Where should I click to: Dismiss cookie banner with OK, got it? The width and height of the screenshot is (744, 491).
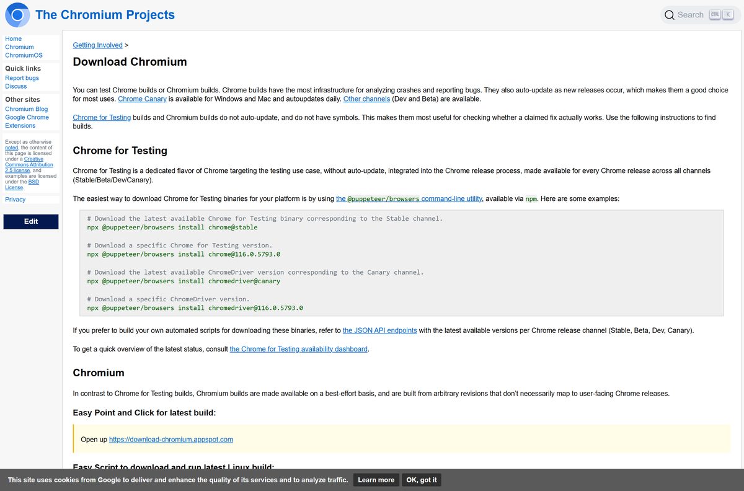pyautogui.click(x=422, y=480)
